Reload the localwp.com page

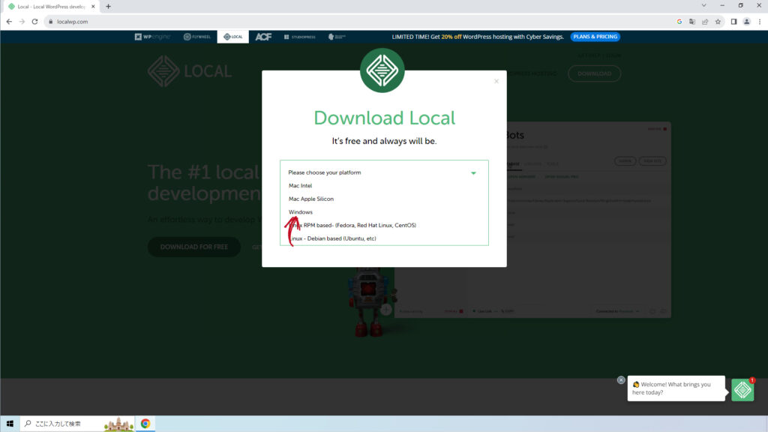pos(34,22)
